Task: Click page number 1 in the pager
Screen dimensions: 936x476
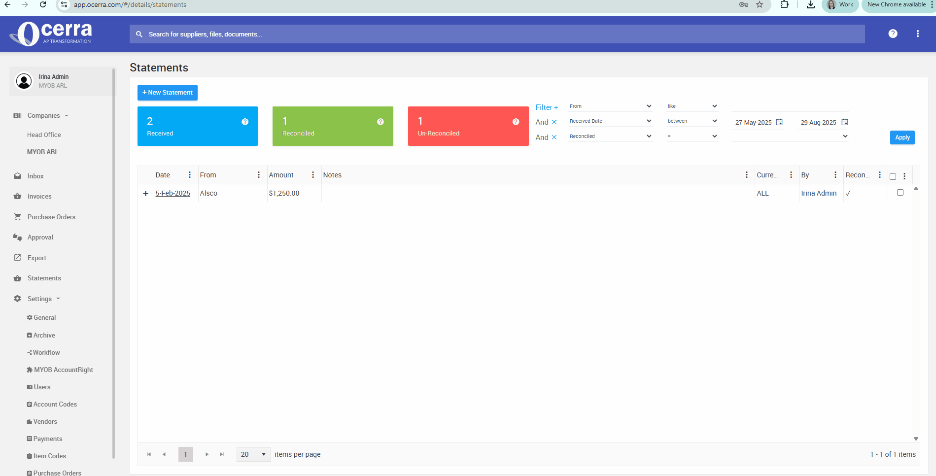Action: [x=185, y=454]
